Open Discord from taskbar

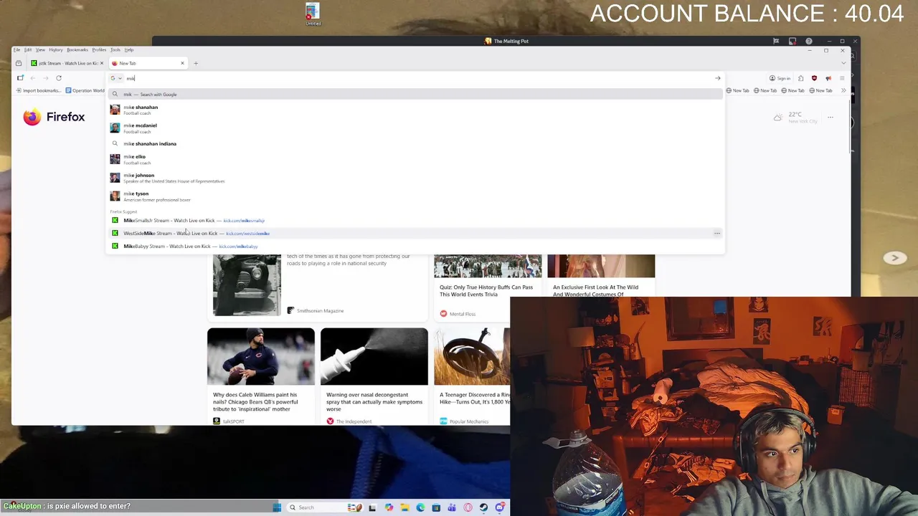pos(500,507)
